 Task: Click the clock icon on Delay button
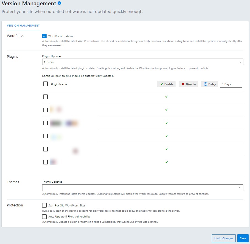tap(206, 84)
